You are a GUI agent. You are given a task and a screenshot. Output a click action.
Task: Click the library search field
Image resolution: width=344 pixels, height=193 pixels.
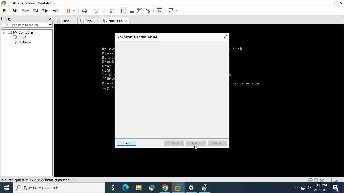click(x=27, y=25)
